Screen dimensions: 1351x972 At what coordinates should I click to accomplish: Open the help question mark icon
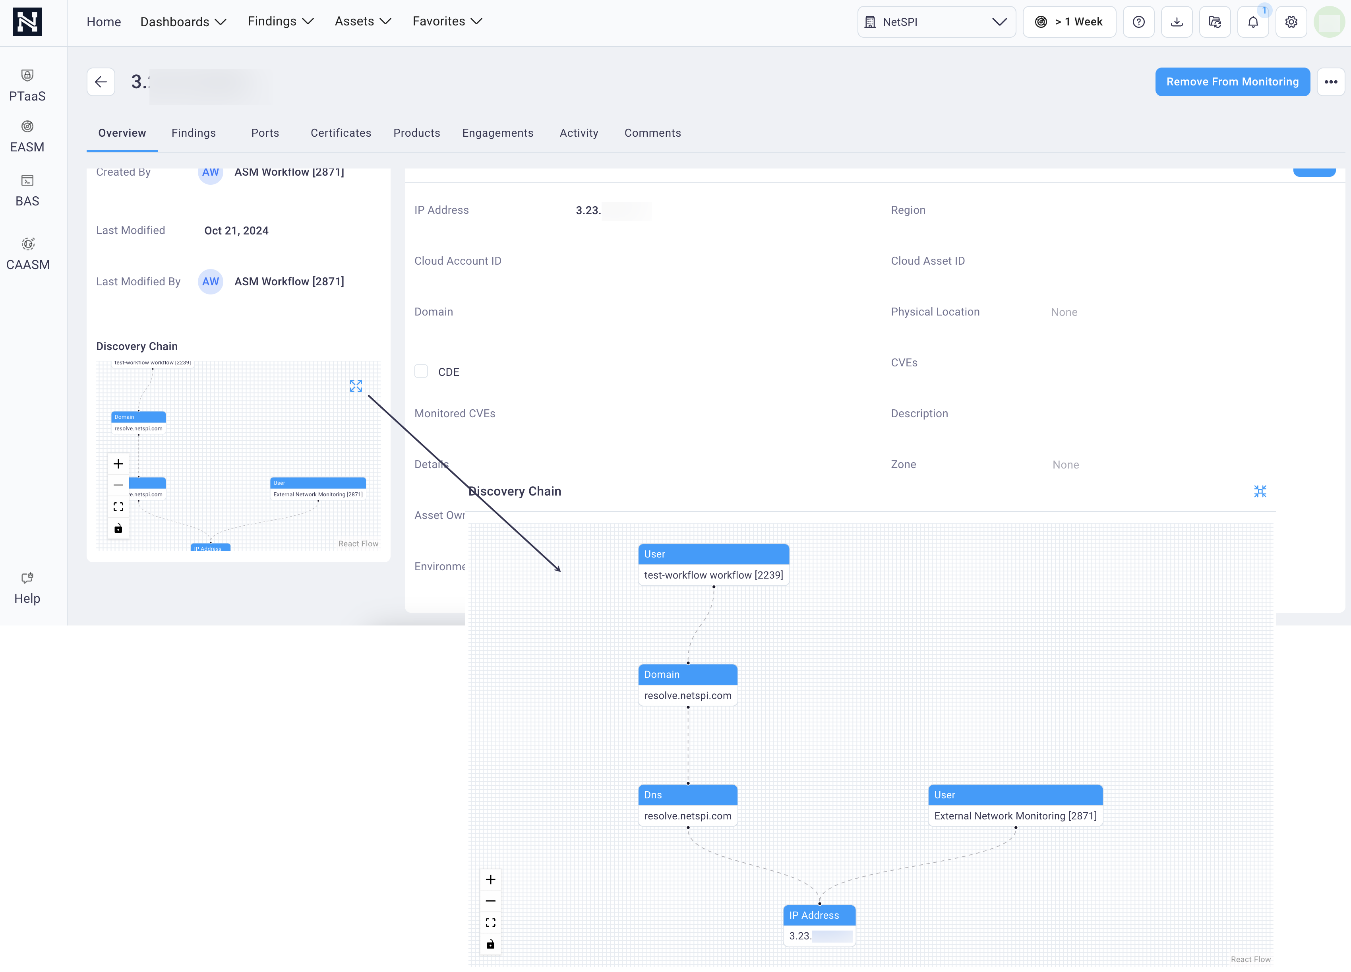[x=1138, y=22]
